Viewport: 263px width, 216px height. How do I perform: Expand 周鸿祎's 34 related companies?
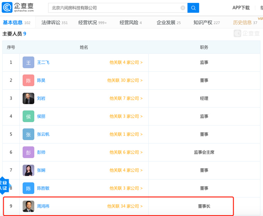pyautogui.click(x=125, y=206)
